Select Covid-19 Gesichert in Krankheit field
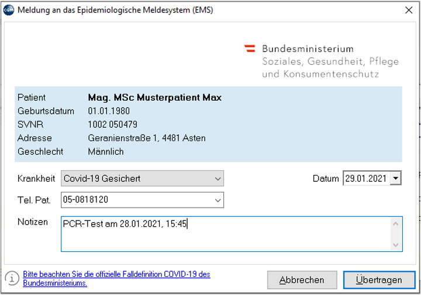The height and width of the screenshot is (295, 421). tap(142, 178)
